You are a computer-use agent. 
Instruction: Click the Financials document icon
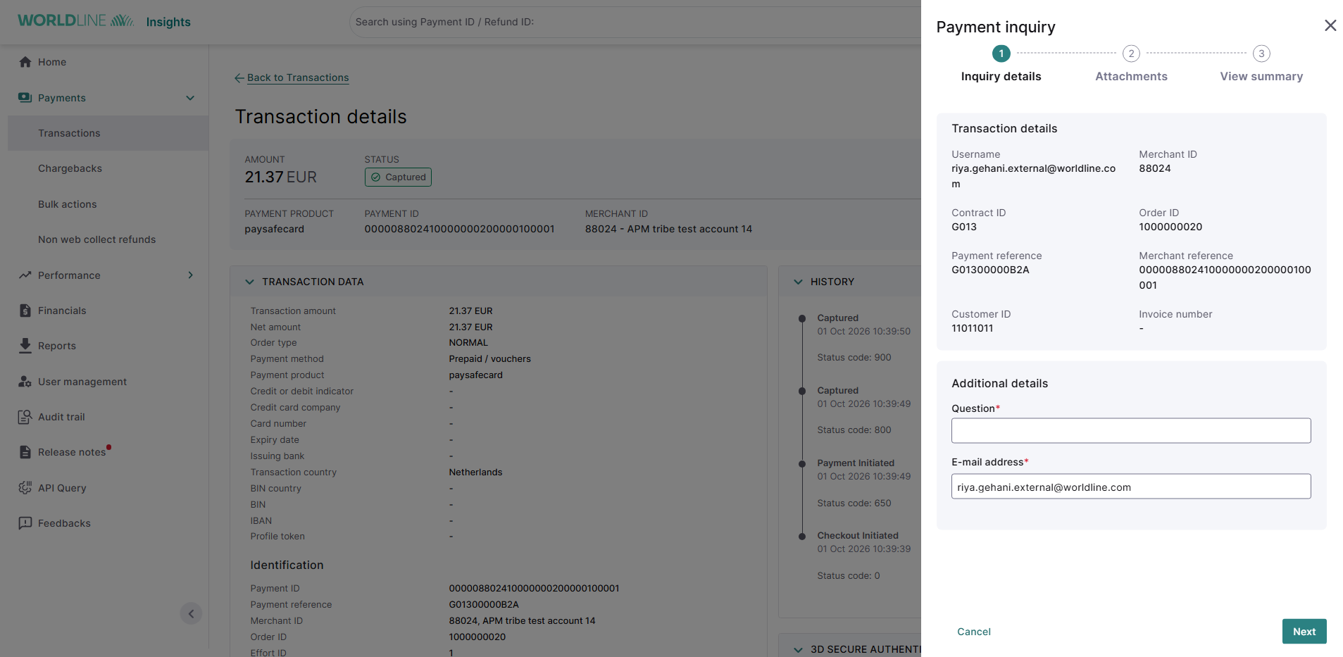[25, 311]
